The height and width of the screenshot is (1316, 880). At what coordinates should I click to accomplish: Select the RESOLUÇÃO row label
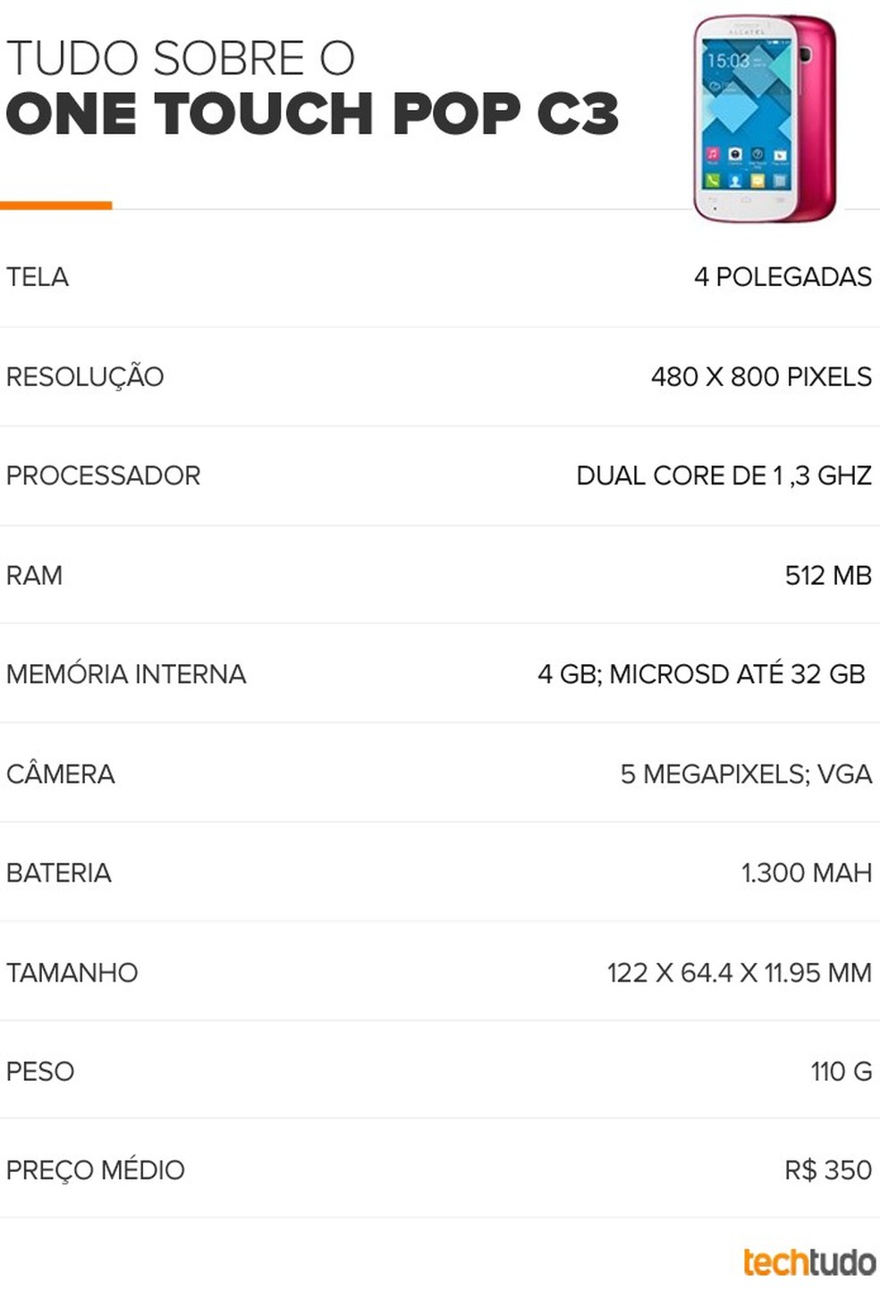point(85,376)
